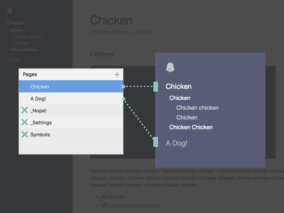The image size is (284, 213).
Task: Select the Chicken page in Pages list
Action: 71,87
